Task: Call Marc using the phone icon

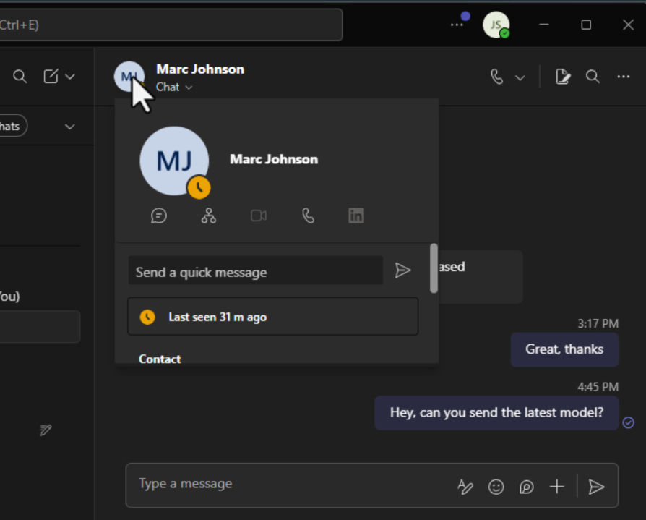Action: [x=307, y=215]
